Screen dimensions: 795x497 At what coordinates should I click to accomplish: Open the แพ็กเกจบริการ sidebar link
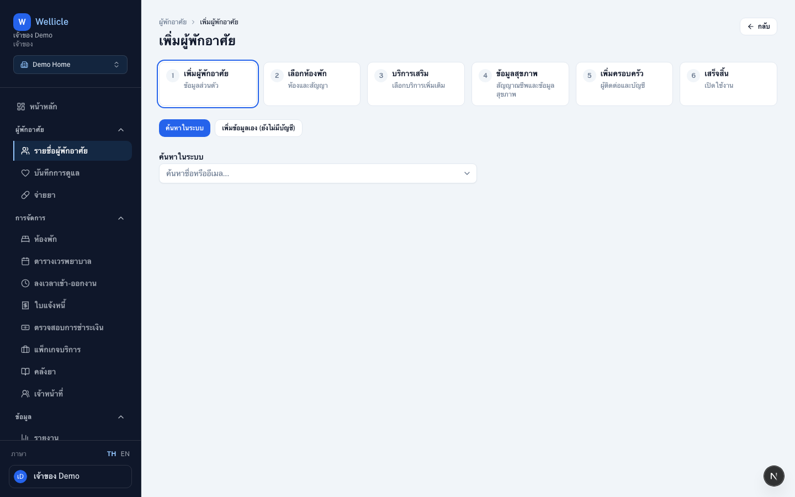click(72, 350)
